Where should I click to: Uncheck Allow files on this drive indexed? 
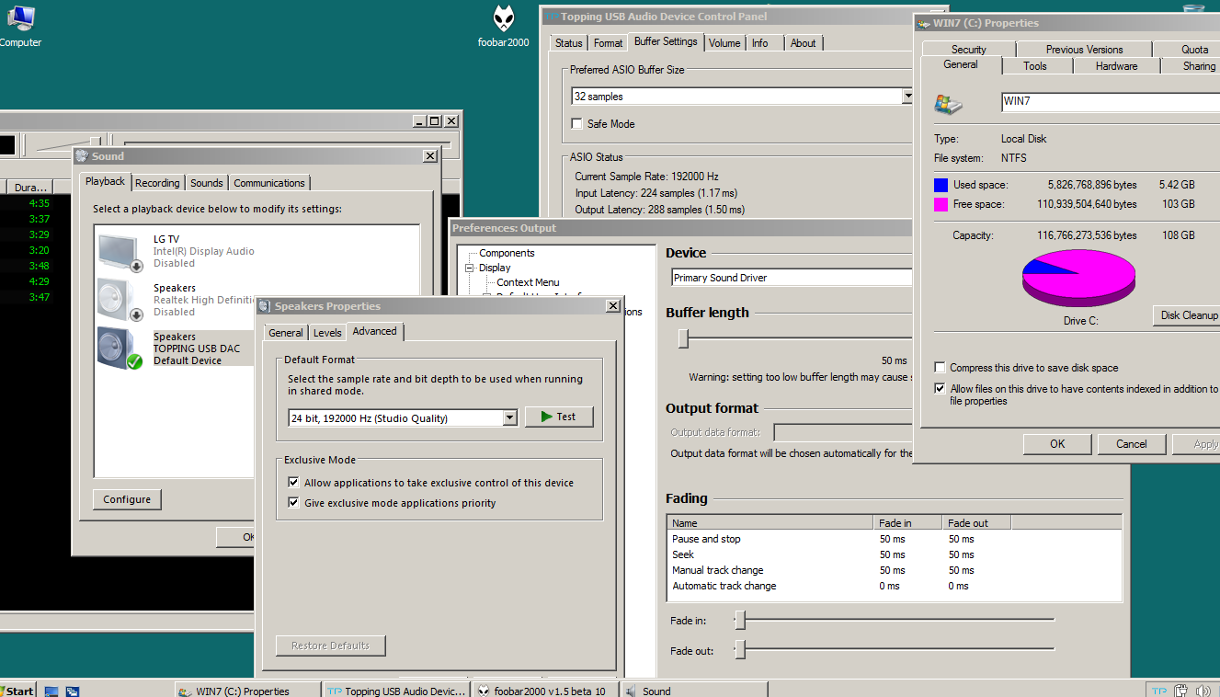tap(940, 389)
